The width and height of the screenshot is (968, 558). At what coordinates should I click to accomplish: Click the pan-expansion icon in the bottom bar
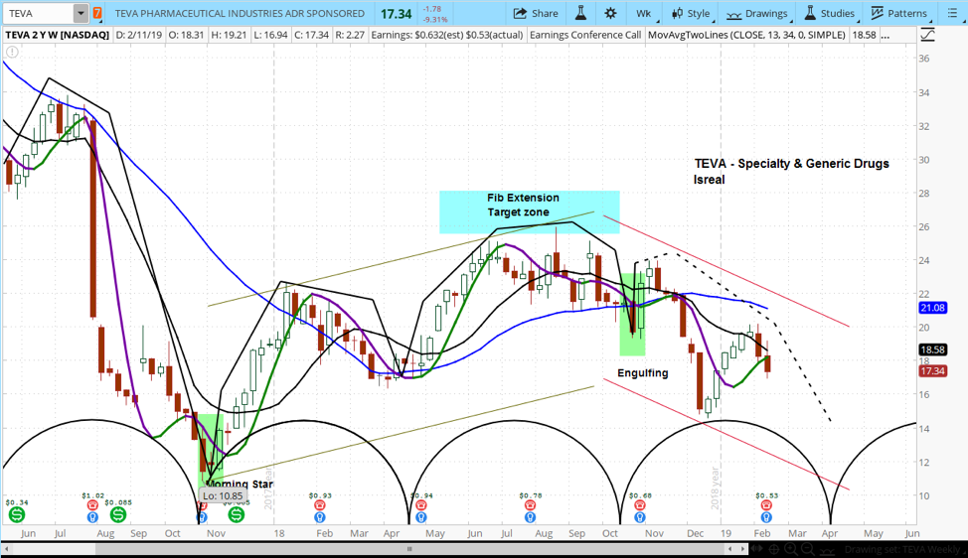coord(757,549)
